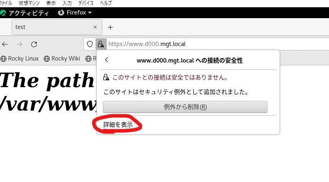The height and width of the screenshot is (182, 329).
Task: Close the test tab
Action: [95, 27]
